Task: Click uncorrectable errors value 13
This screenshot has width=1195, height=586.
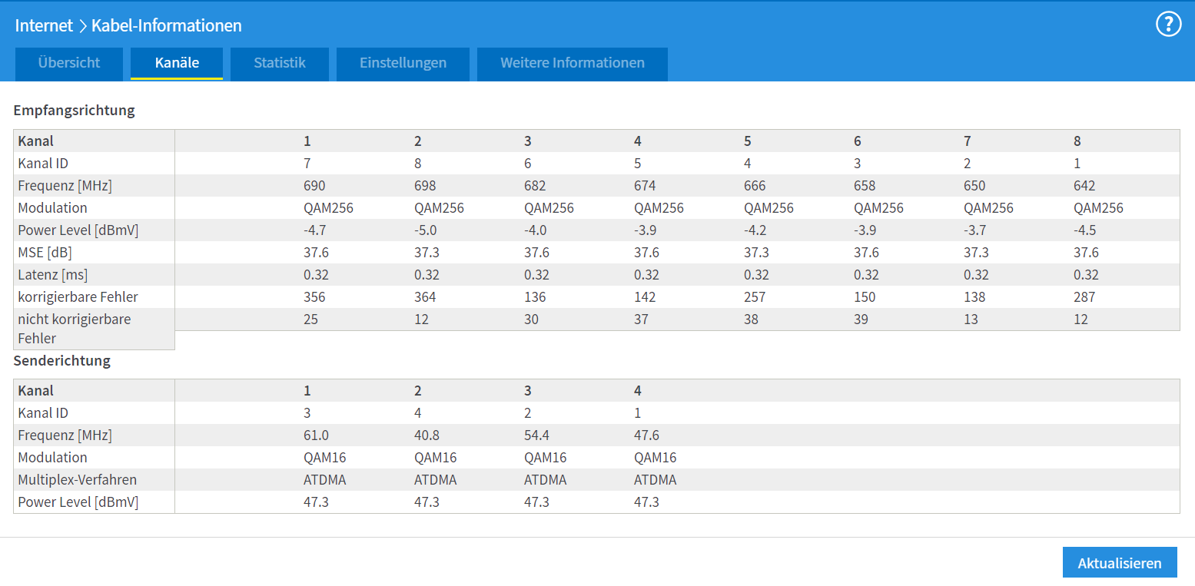Action: pyautogui.click(x=971, y=319)
